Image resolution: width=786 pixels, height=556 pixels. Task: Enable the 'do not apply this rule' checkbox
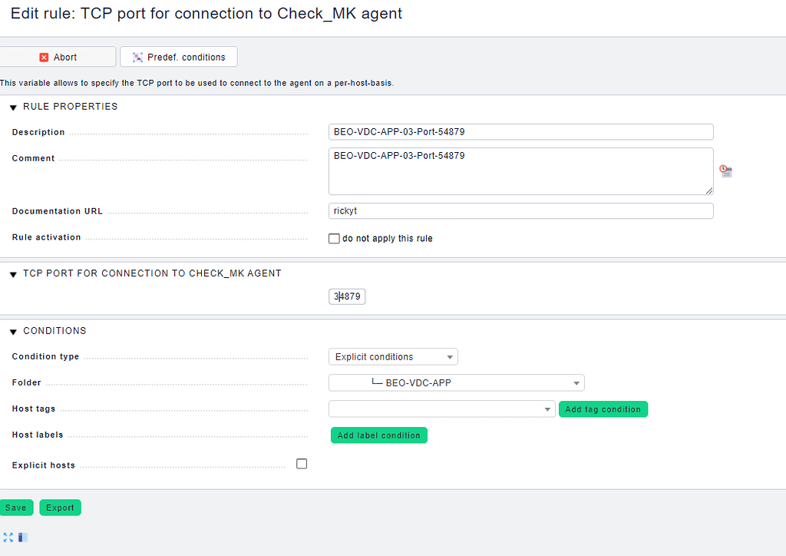tap(334, 238)
